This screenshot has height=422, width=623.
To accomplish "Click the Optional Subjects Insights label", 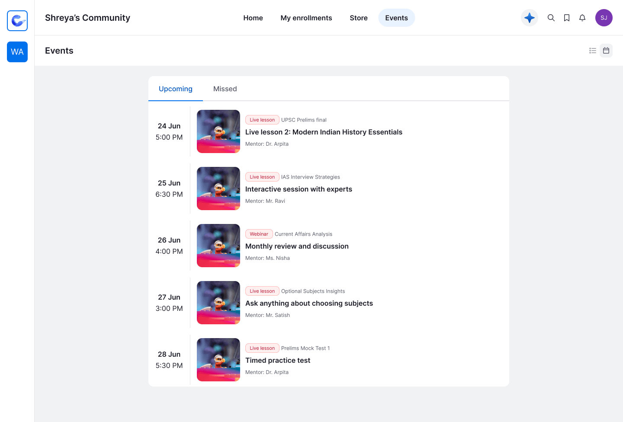I will point(313,291).
